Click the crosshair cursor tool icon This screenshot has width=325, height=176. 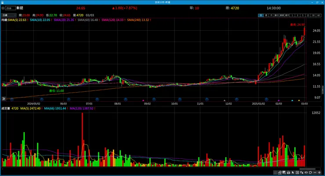(x=302, y=172)
